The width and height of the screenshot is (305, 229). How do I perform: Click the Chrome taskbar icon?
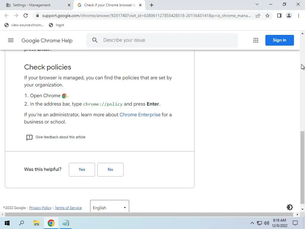51,223
